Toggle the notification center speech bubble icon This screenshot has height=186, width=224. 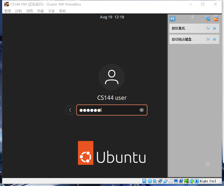[173, 19]
